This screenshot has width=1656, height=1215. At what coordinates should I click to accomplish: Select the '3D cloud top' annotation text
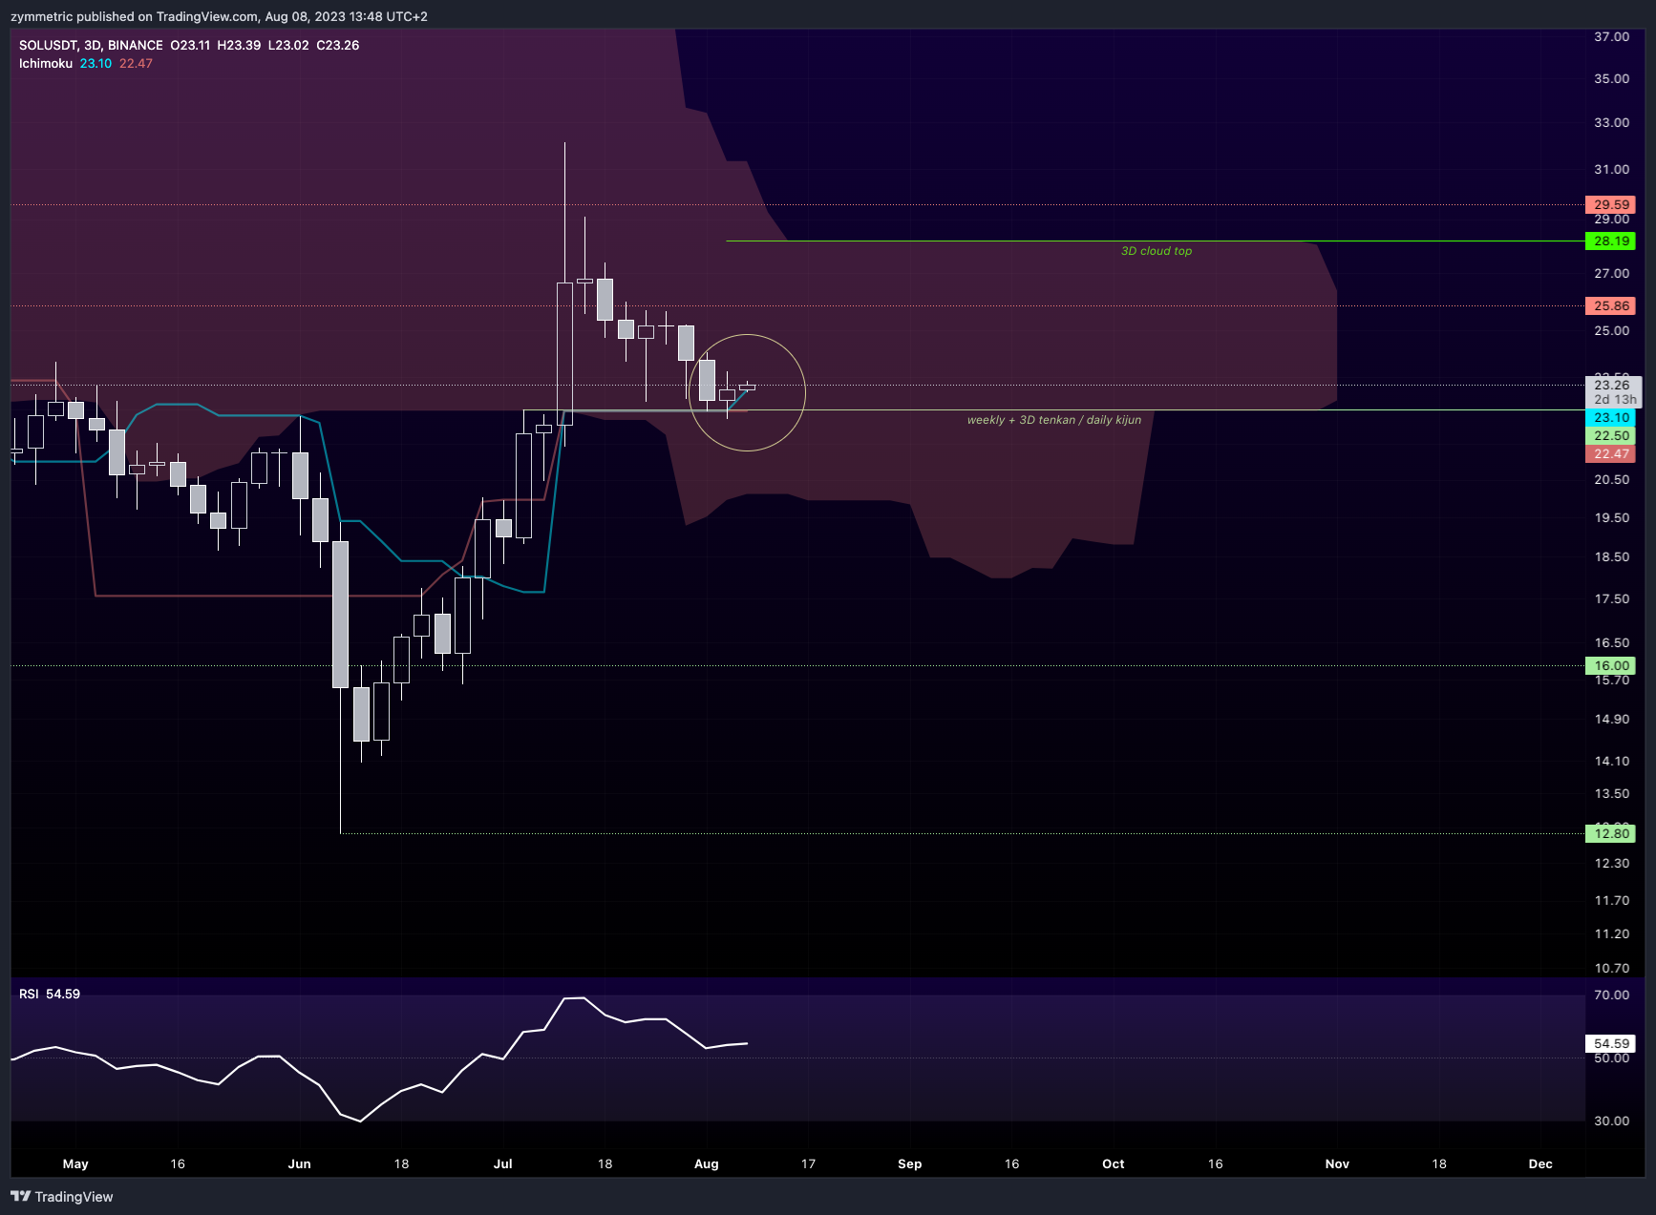tap(1156, 251)
